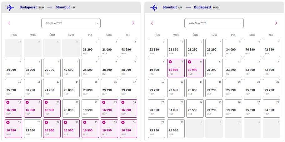Choose September 6 priced 76 690 HUF

coord(252,48)
